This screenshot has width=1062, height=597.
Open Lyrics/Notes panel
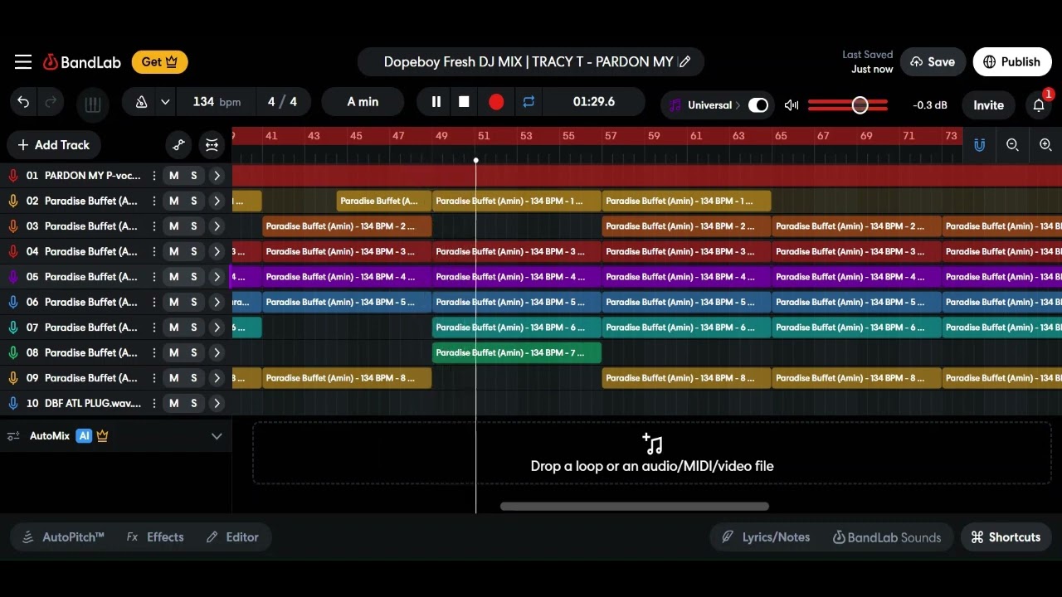(x=765, y=537)
